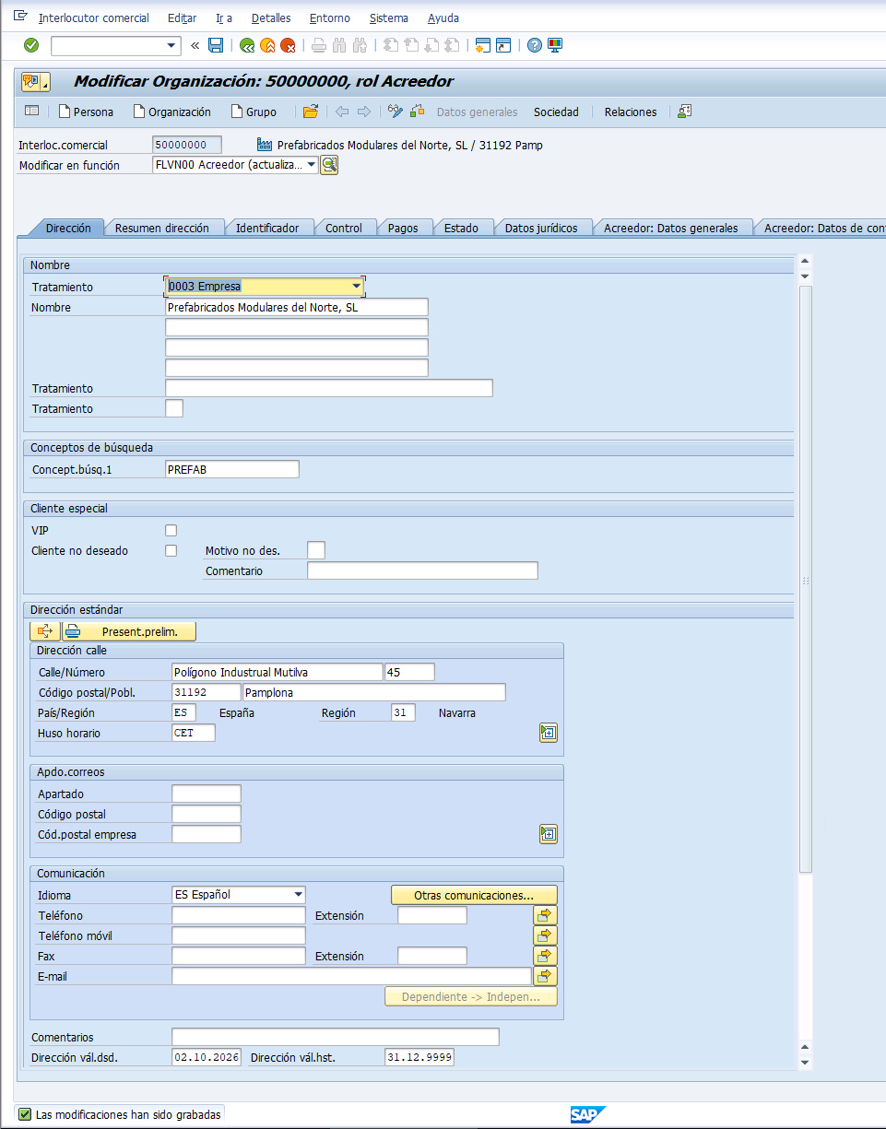Open the Entorno menu
The width and height of the screenshot is (886, 1129).
coord(330,18)
